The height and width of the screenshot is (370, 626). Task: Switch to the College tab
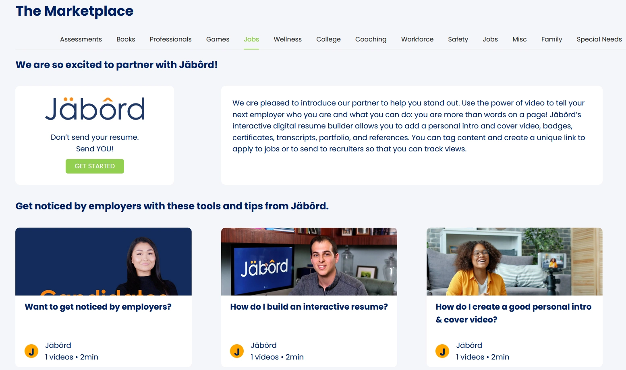328,39
